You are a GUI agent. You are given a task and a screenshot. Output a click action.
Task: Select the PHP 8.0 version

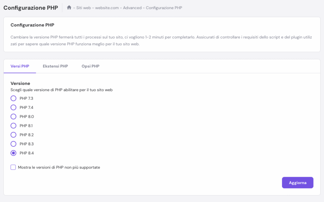pyautogui.click(x=13, y=116)
